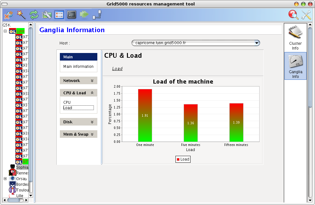Open the Cluster Info panel
The image size is (315, 205).
pos(295,38)
